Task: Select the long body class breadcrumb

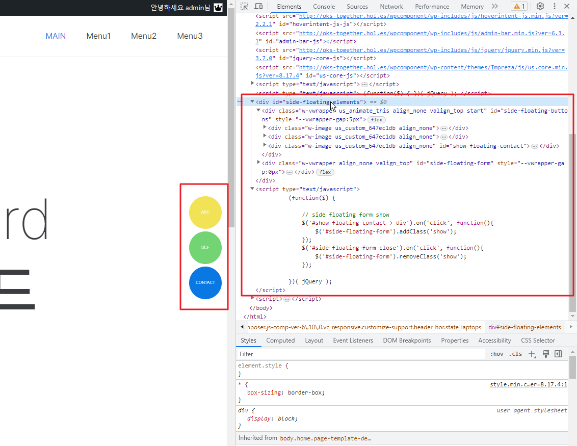Action: [364, 327]
